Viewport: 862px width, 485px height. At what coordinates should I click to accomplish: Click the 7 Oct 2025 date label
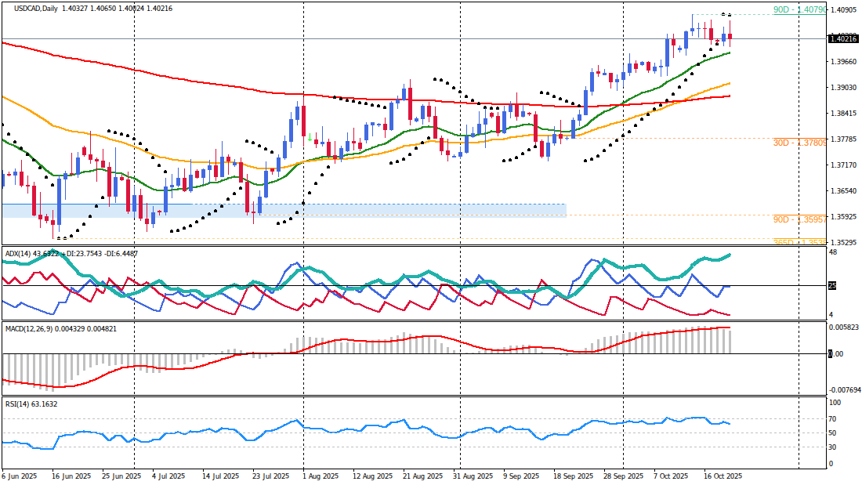click(x=671, y=476)
